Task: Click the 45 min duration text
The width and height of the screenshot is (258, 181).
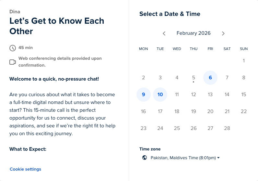Action: click(26, 48)
